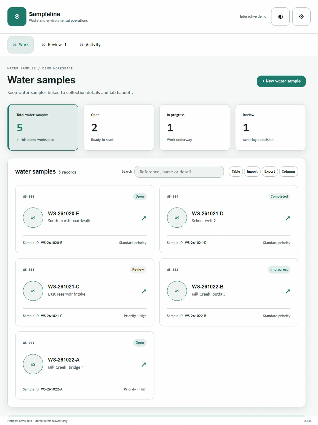Screen dimensions: 318x425
Task: Select the Total water samples card
Action: [x=43, y=127]
